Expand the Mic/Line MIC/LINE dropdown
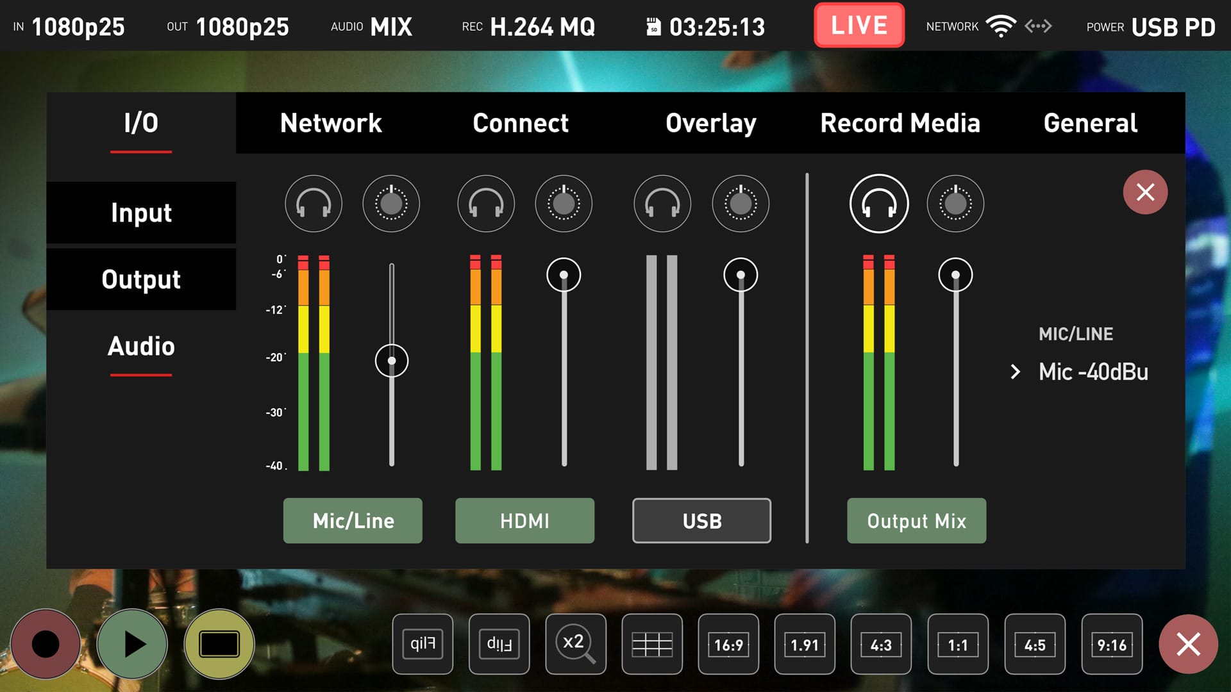 click(1091, 370)
